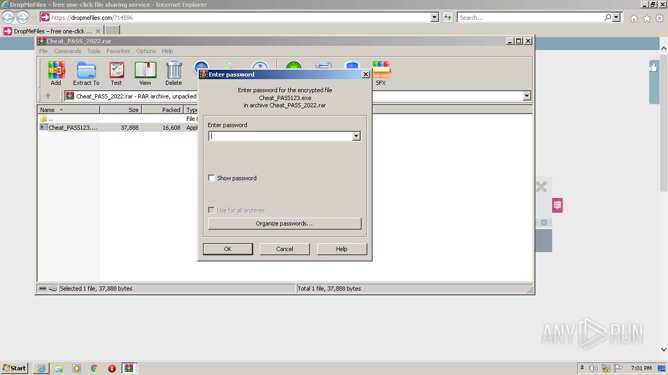Image resolution: width=668 pixels, height=375 pixels.
Task: Click the Test archive toolbar icon
Action: pyautogui.click(x=116, y=73)
